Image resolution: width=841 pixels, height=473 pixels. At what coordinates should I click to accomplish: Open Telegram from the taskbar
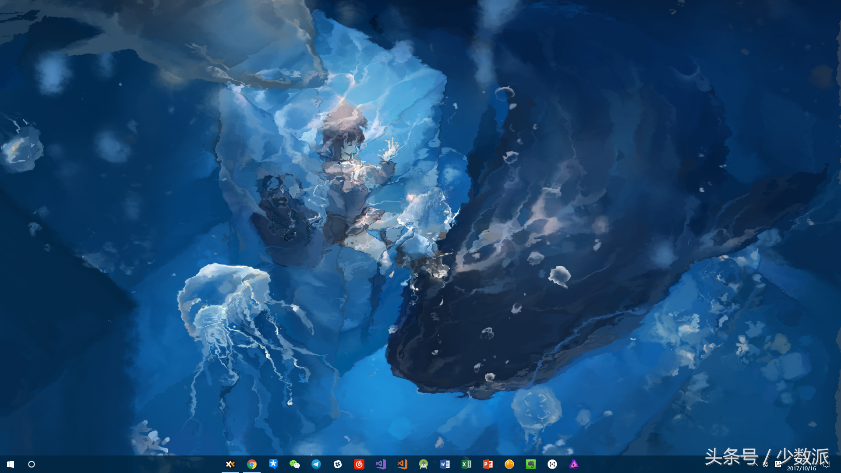(316, 464)
